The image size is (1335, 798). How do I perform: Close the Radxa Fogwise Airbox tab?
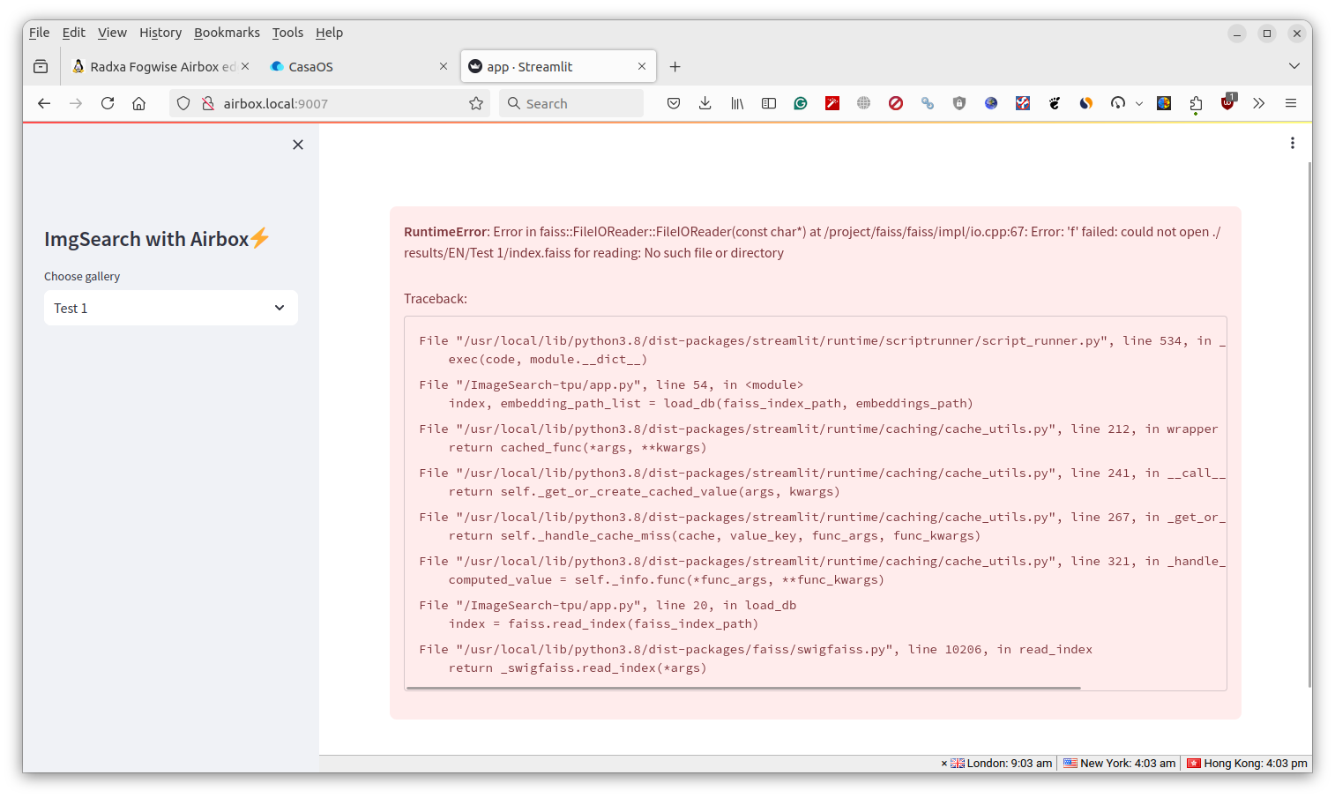(245, 66)
